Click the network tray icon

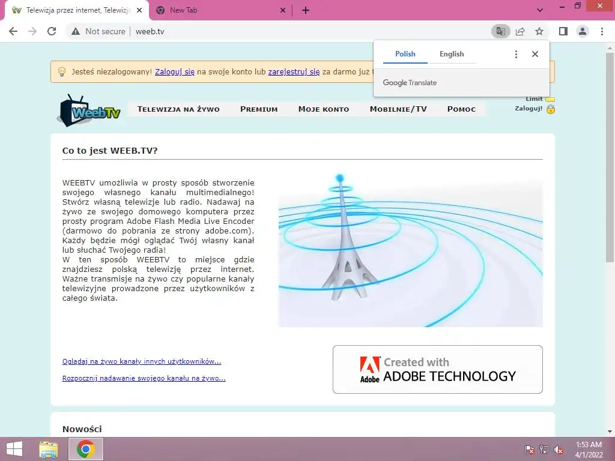(544, 449)
